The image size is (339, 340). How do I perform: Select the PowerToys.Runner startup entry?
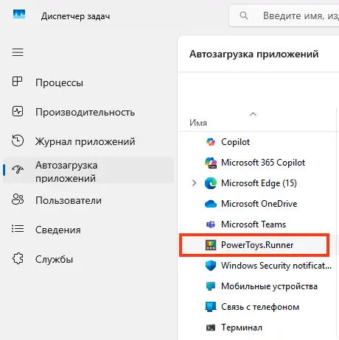[x=254, y=245]
